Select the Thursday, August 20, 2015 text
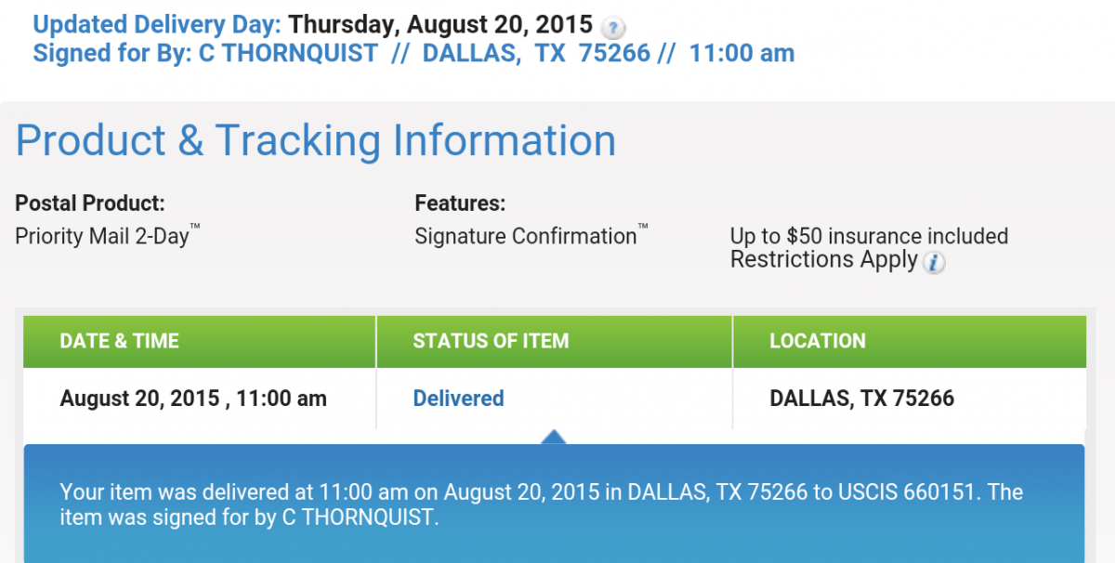The image size is (1115, 563). [440, 23]
